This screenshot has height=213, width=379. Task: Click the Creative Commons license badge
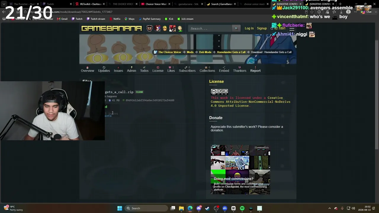(219, 91)
